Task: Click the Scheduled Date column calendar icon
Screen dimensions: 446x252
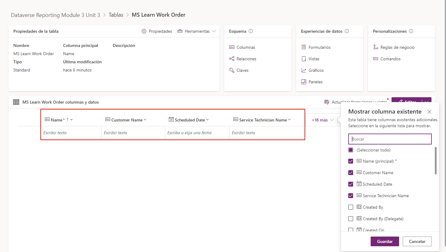Action: (171, 119)
